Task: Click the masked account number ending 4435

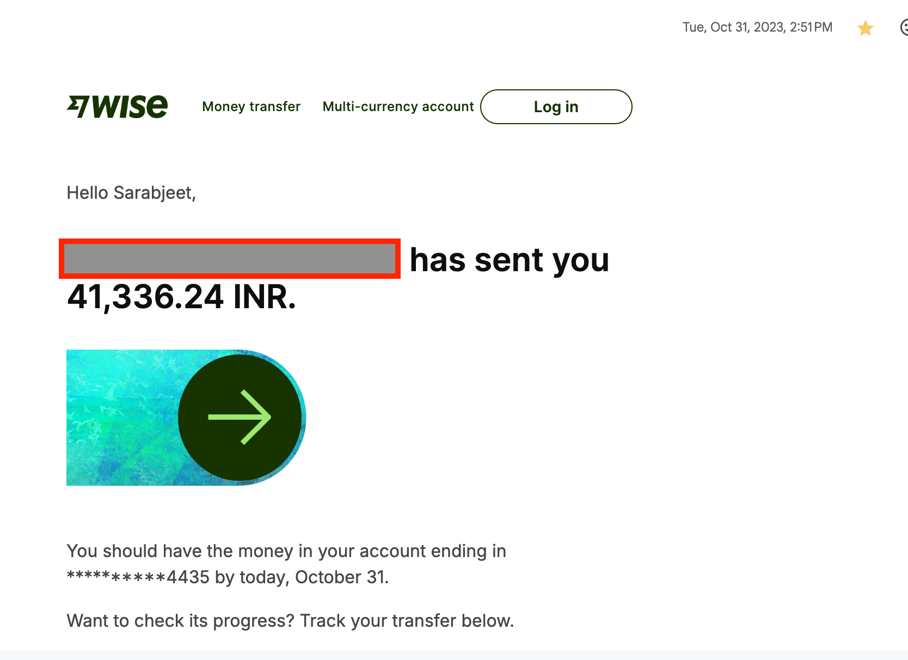Action: click(138, 577)
